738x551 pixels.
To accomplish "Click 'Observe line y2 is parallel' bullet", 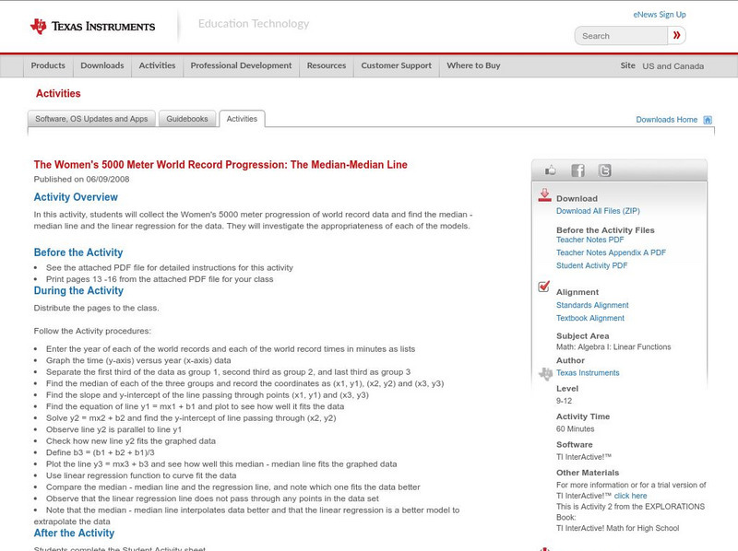I will click(x=113, y=429).
